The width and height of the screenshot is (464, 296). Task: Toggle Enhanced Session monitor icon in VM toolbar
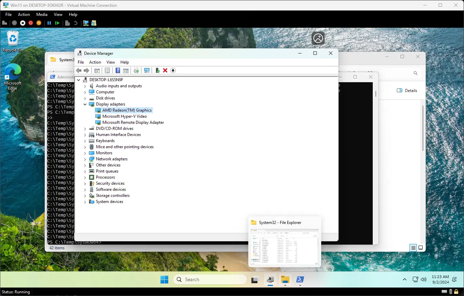[x=86, y=23]
